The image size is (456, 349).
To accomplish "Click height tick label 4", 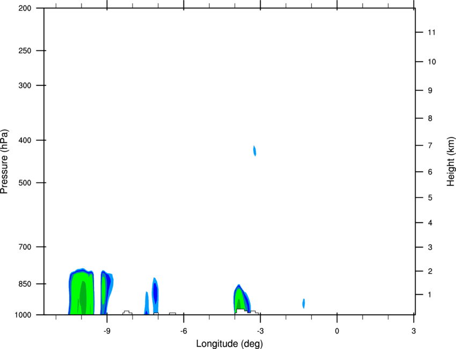I will click(x=430, y=223).
